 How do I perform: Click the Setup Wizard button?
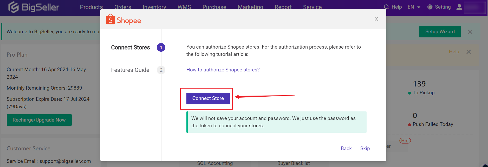[440, 32]
